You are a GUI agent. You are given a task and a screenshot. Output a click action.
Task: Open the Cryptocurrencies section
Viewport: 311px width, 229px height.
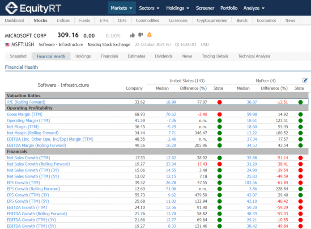pyautogui.click(x=212, y=21)
